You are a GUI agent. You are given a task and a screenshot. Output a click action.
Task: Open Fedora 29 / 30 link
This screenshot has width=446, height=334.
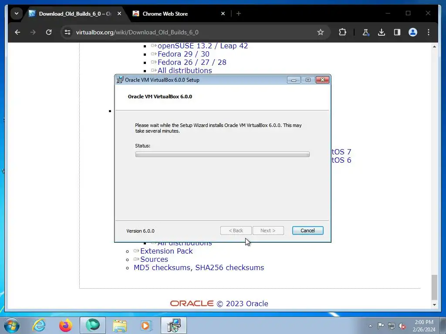click(183, 54)
